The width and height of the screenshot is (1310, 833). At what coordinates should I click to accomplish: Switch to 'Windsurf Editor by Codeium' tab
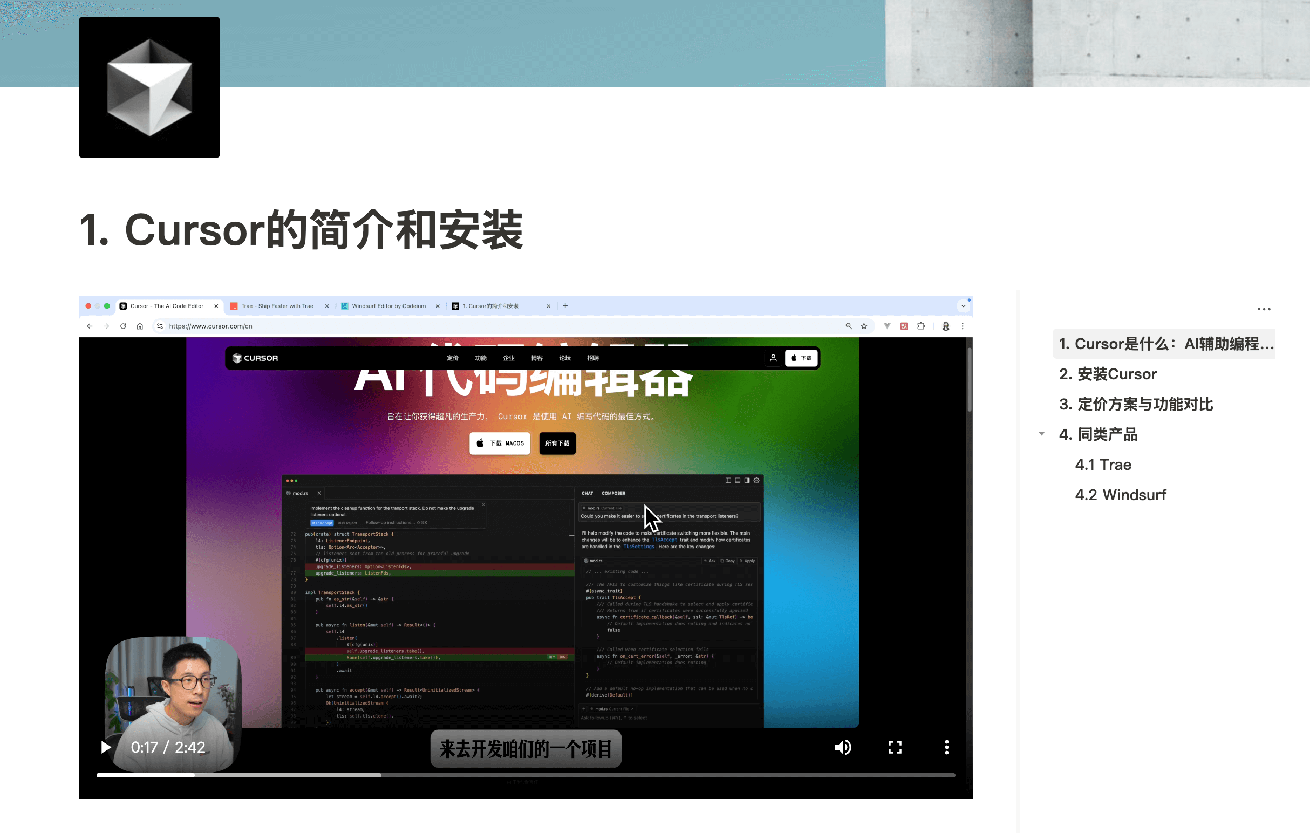tap(388, 306)
